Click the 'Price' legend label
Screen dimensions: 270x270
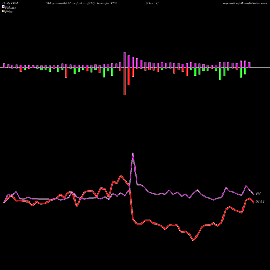click(9, 12)
